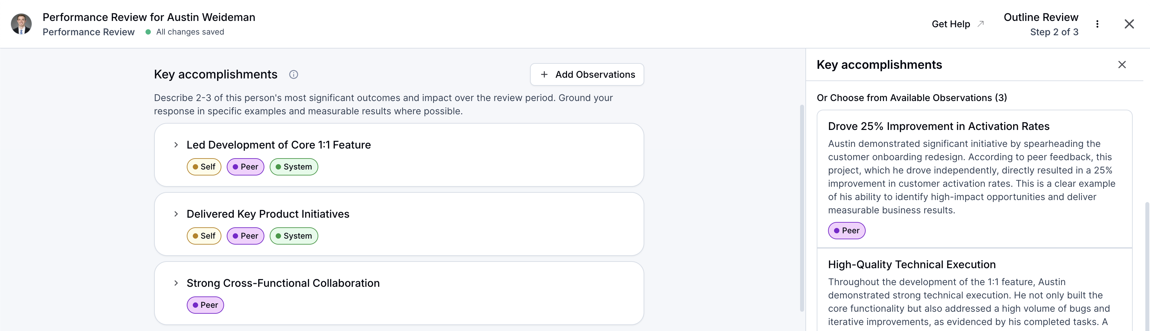Expand Strong Cross-Functional Collaboration item
This screenshot has width=1150, height=331.
176,283
